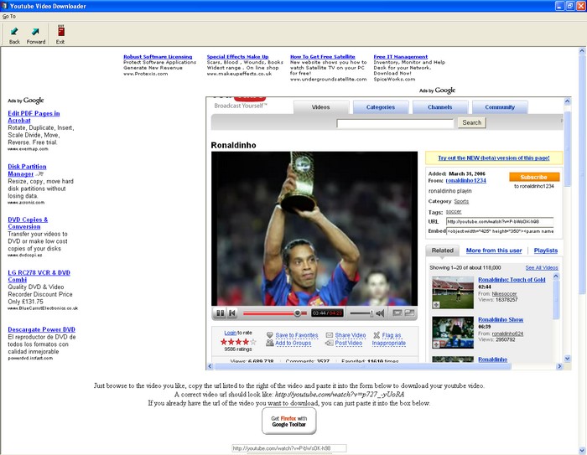The image size is (587, 455).
Task: Switch to the Videos tab
Action: click(321, 107)
